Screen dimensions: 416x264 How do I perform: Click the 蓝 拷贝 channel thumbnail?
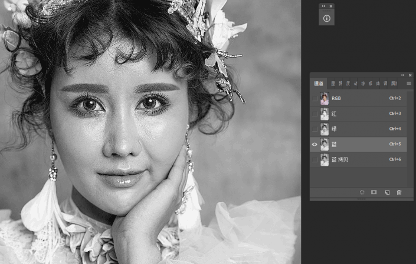click(x=325, y=159)
